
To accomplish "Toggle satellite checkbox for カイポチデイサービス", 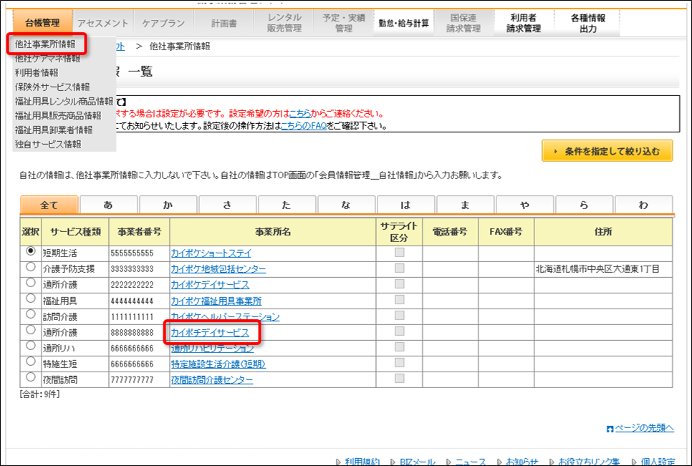I will 400,331.
